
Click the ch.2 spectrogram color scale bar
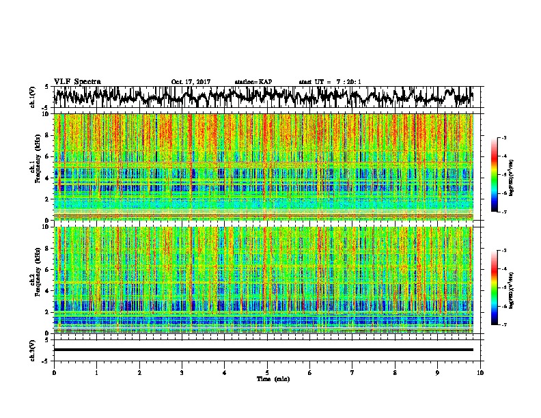(494, 288)
